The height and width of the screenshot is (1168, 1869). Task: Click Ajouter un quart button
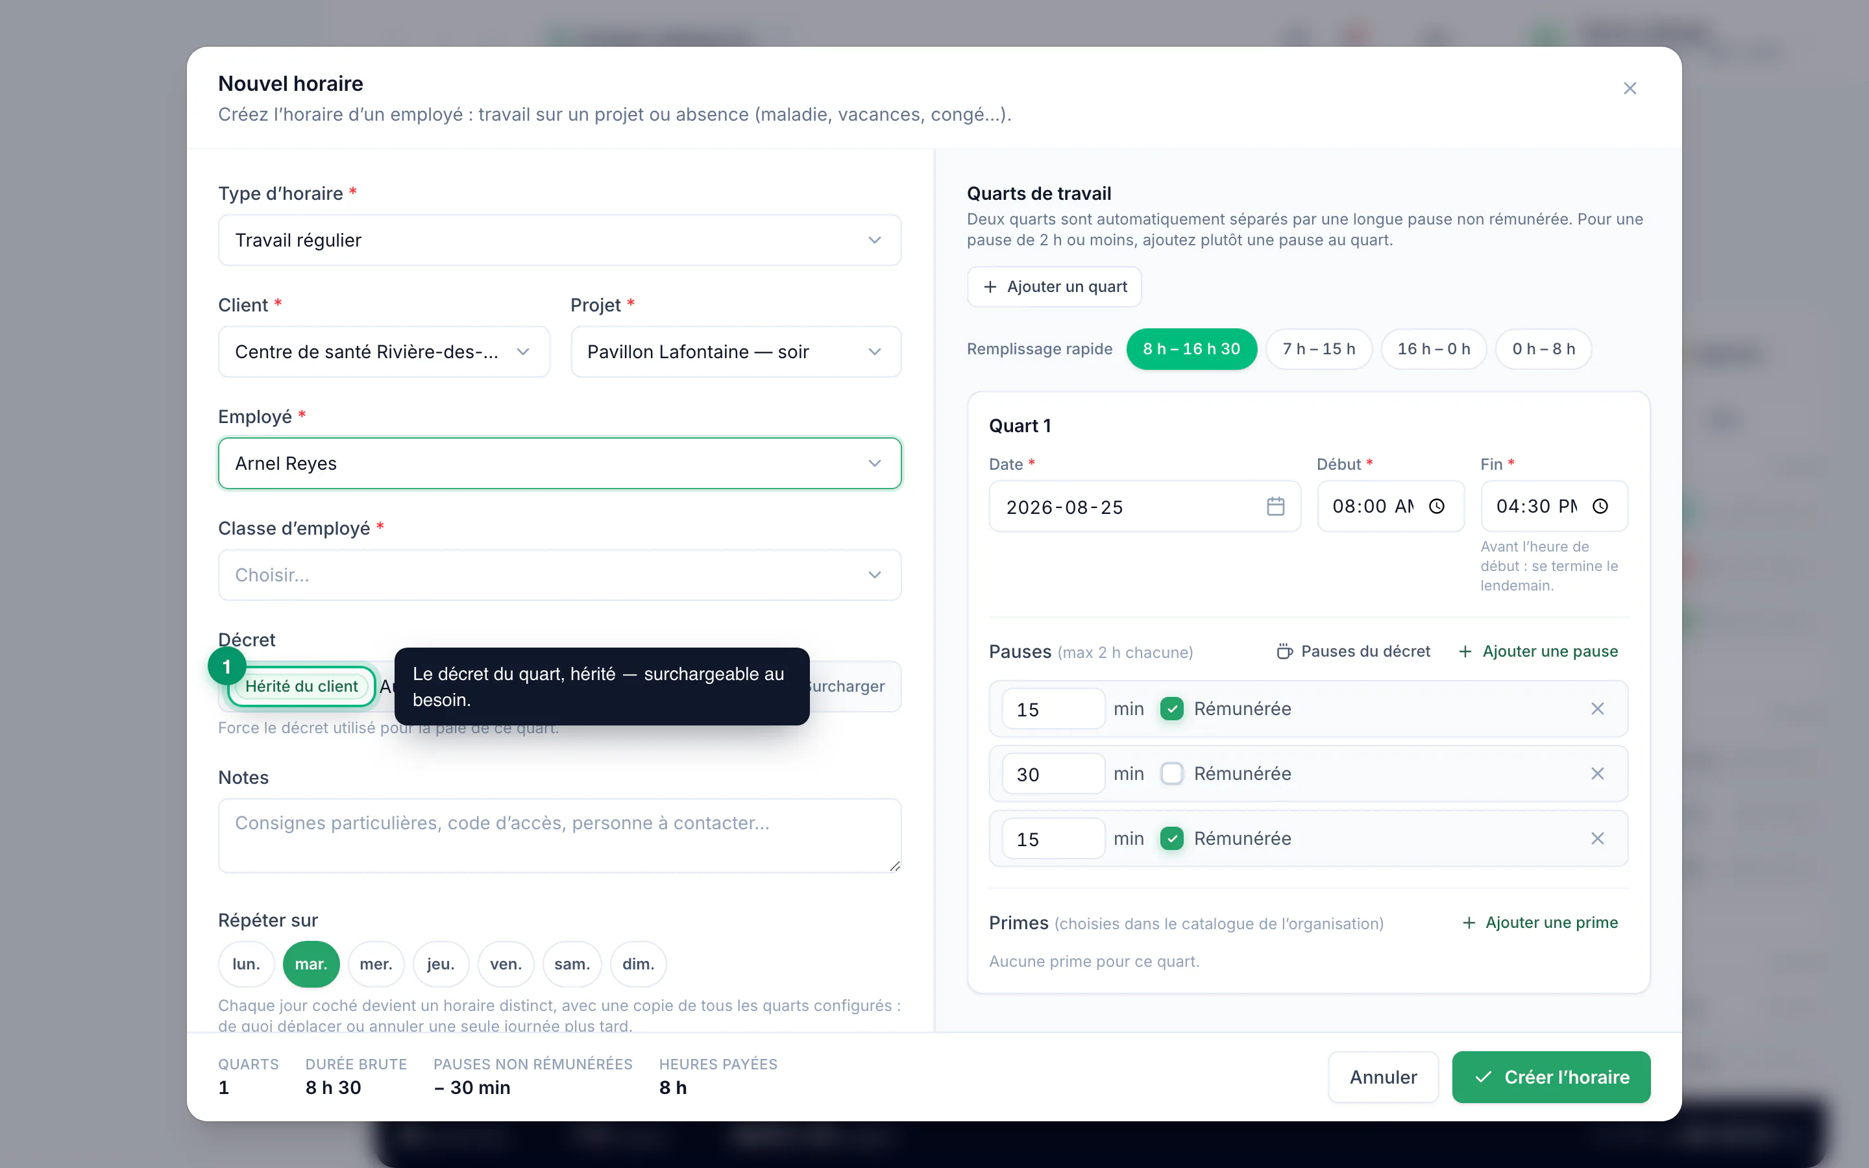1054,287
